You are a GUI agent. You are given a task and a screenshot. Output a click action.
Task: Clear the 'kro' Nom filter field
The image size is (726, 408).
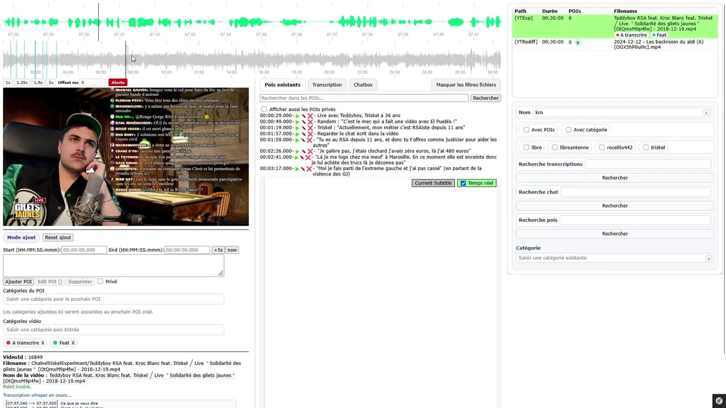[706, 113]
